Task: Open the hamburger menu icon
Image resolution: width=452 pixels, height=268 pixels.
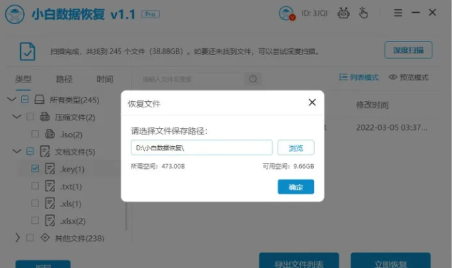Action: point(398,13)
